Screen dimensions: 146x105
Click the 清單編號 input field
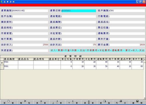30,10
